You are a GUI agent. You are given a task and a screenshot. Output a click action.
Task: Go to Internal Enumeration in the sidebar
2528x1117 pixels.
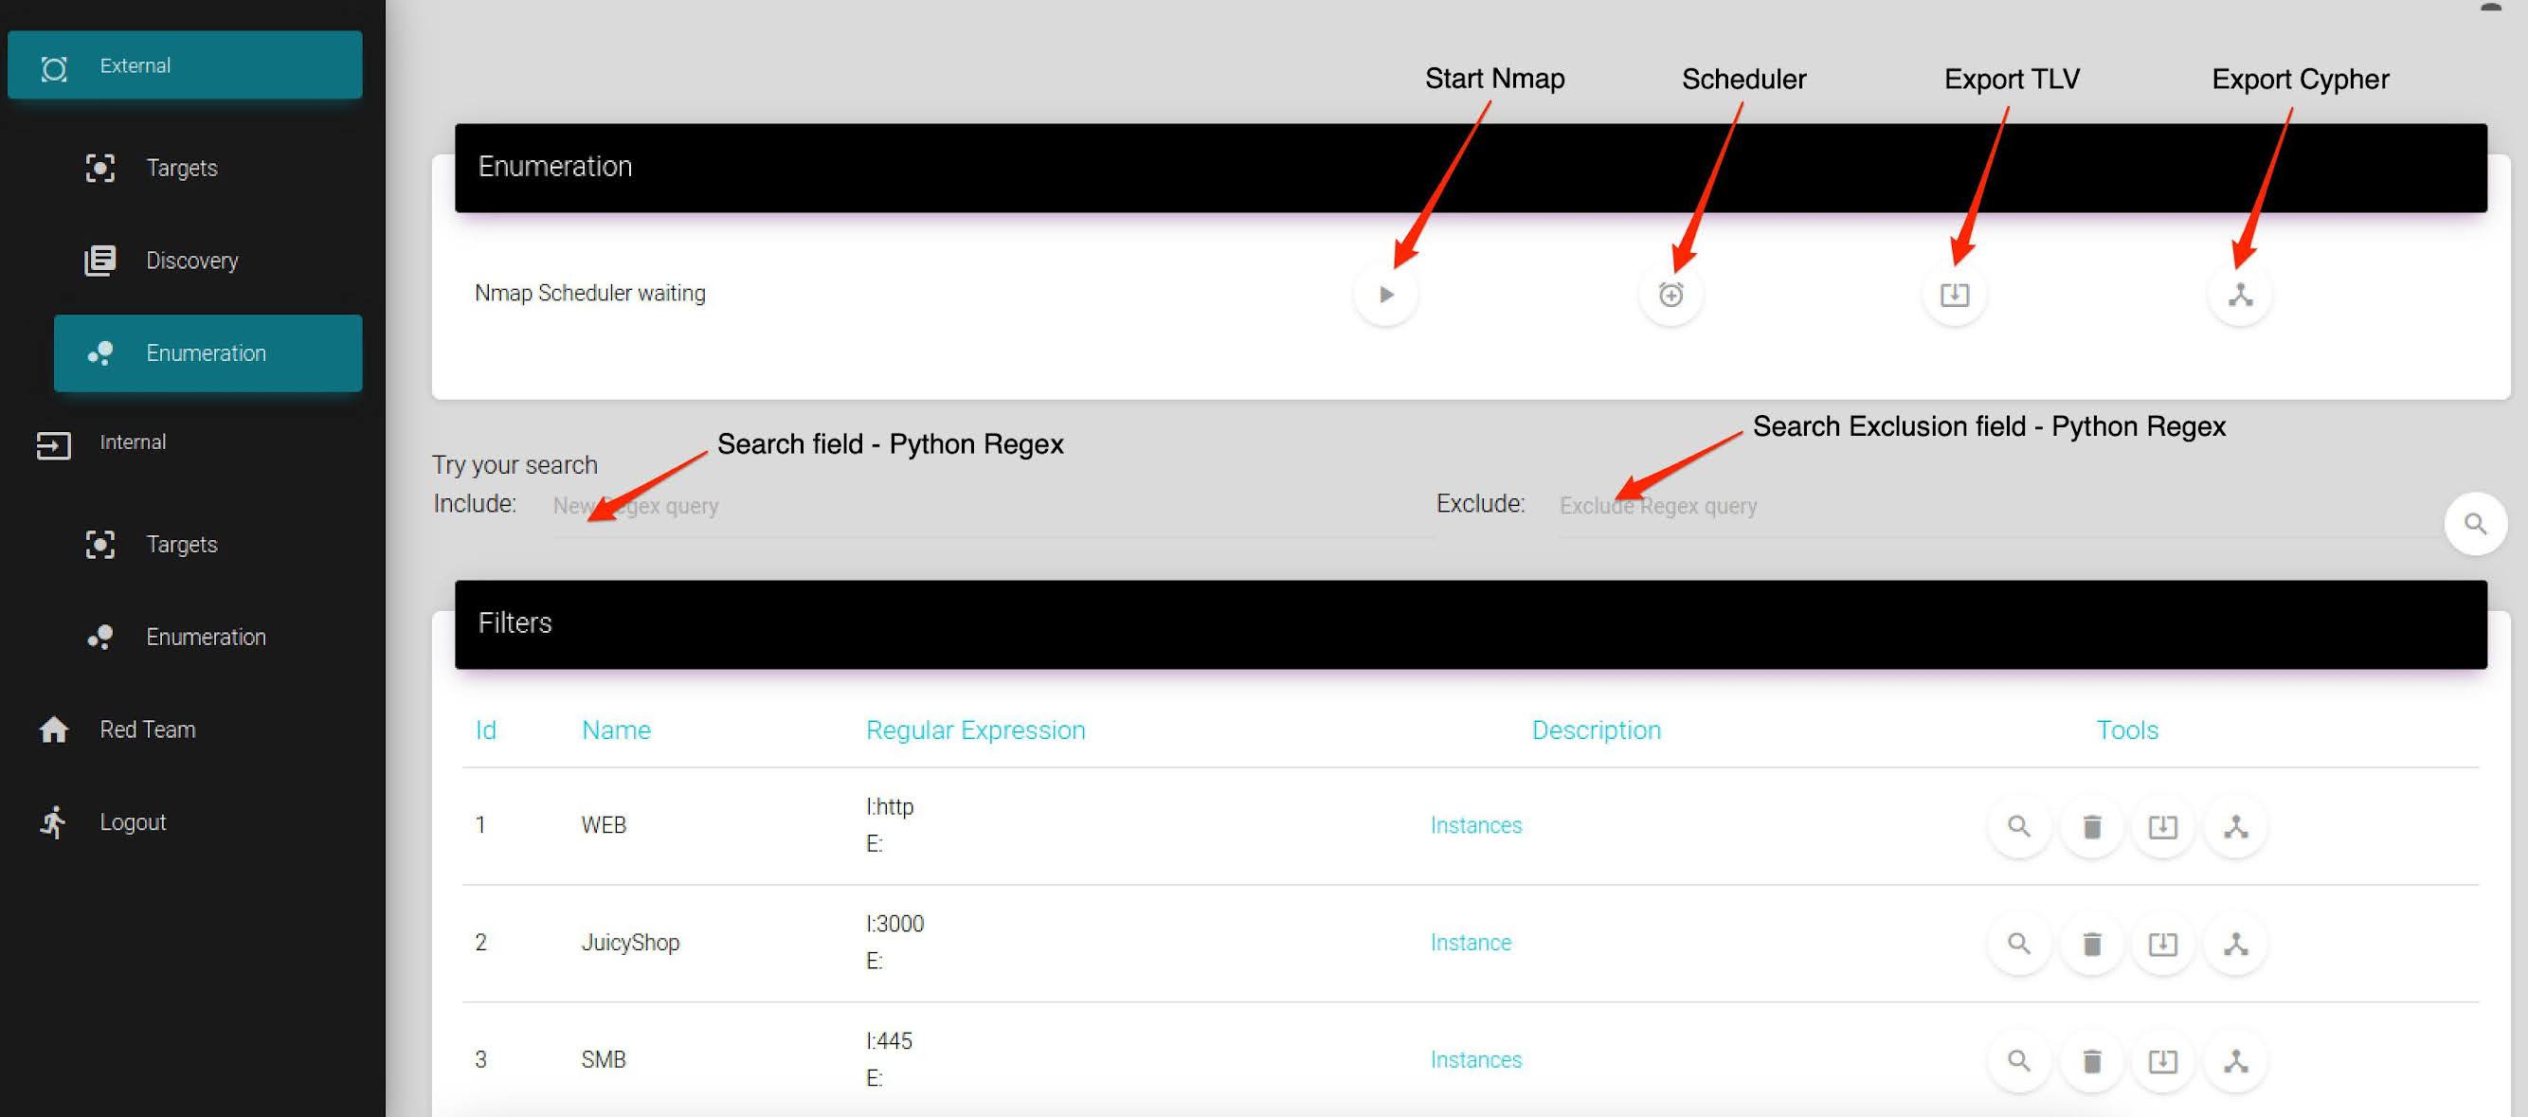[x=205, y=637]
